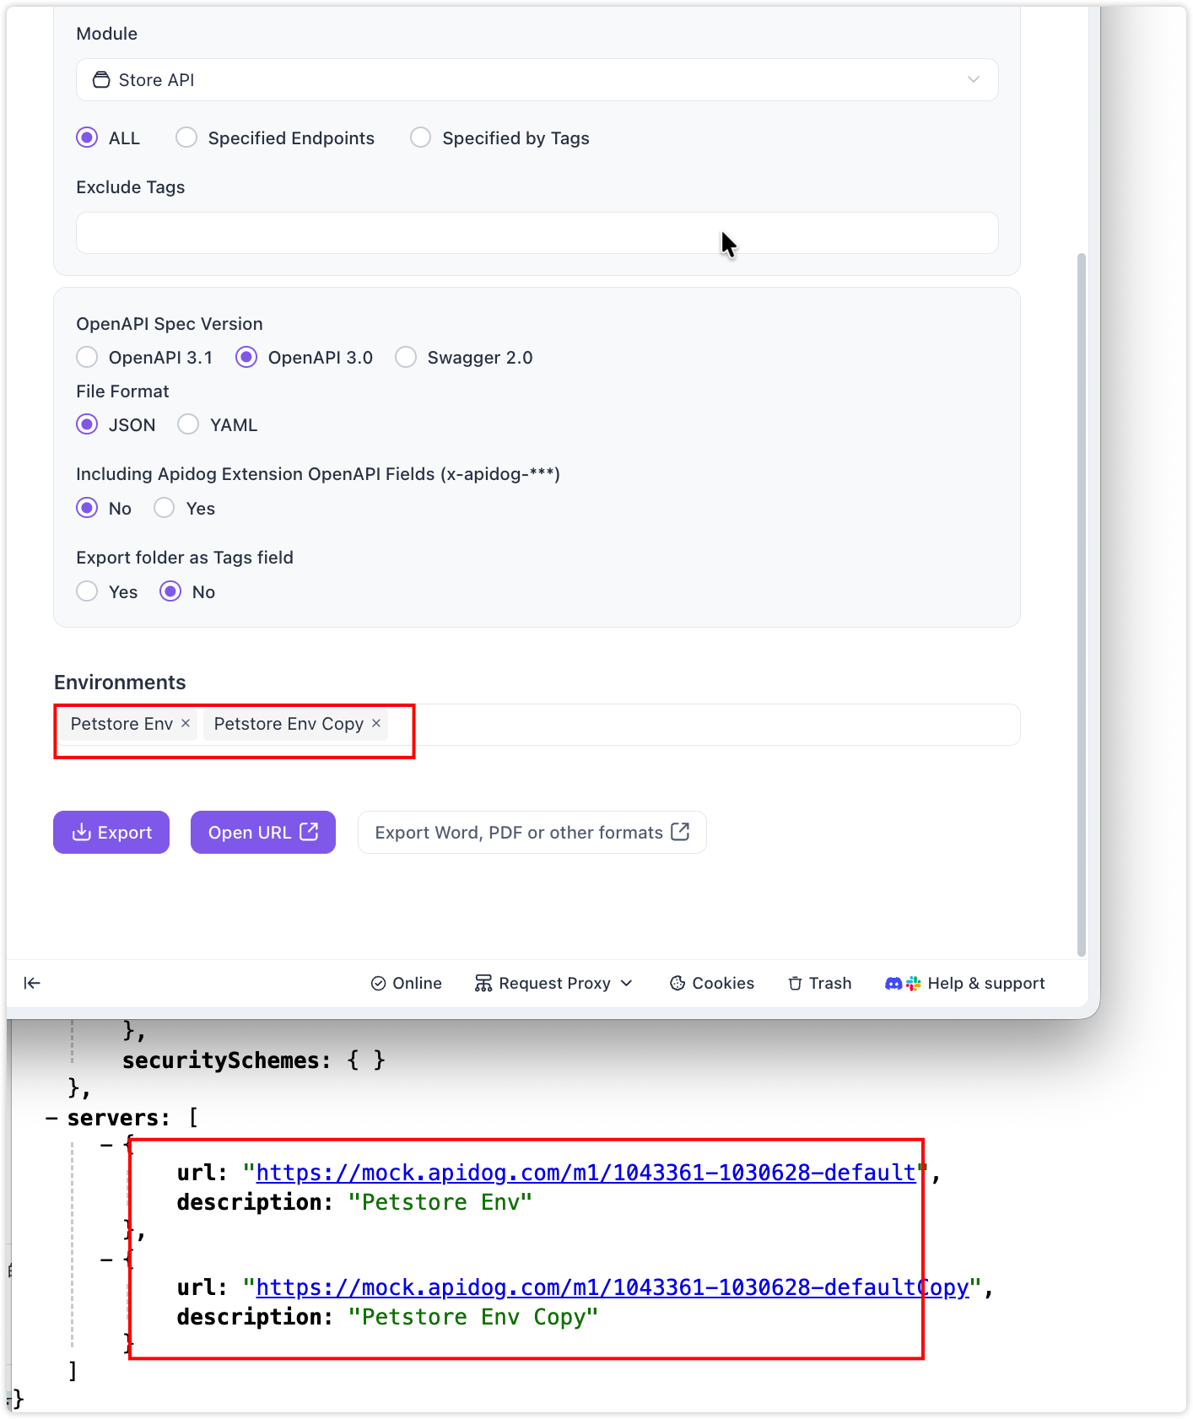Select the Specified Endpoints radio option
Screen dimensions: 1193x1419
coord(186,138)
